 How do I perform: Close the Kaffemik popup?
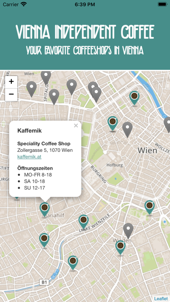[x=76, y=125]
